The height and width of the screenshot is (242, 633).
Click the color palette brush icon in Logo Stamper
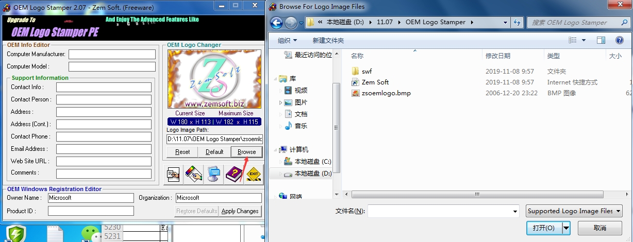pyautogui.click(x=193, y=174)
